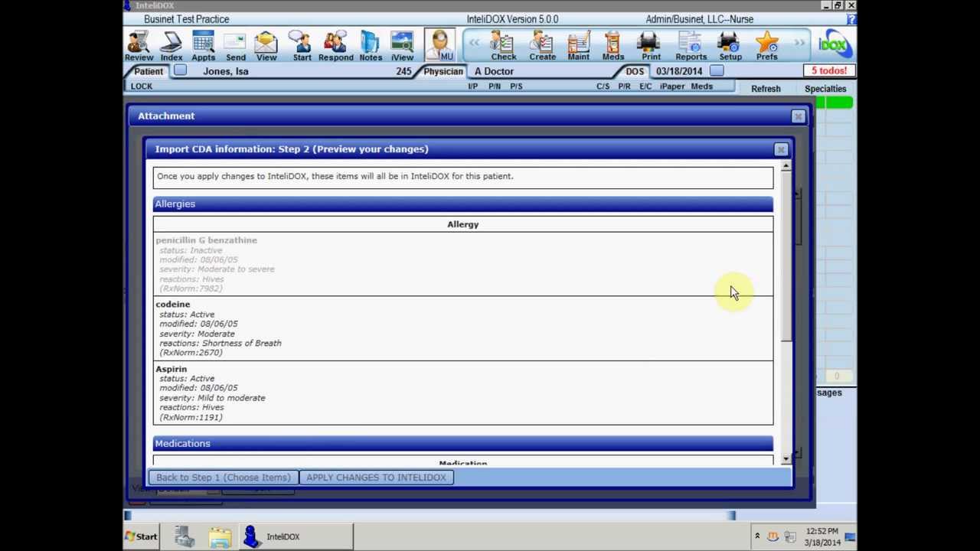
Task: Click the iPaper link
Action: (672, 86)
